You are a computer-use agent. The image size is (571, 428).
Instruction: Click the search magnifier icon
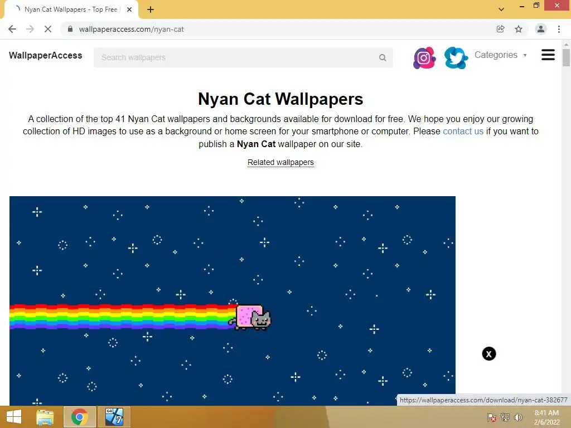tap(383, 57)
